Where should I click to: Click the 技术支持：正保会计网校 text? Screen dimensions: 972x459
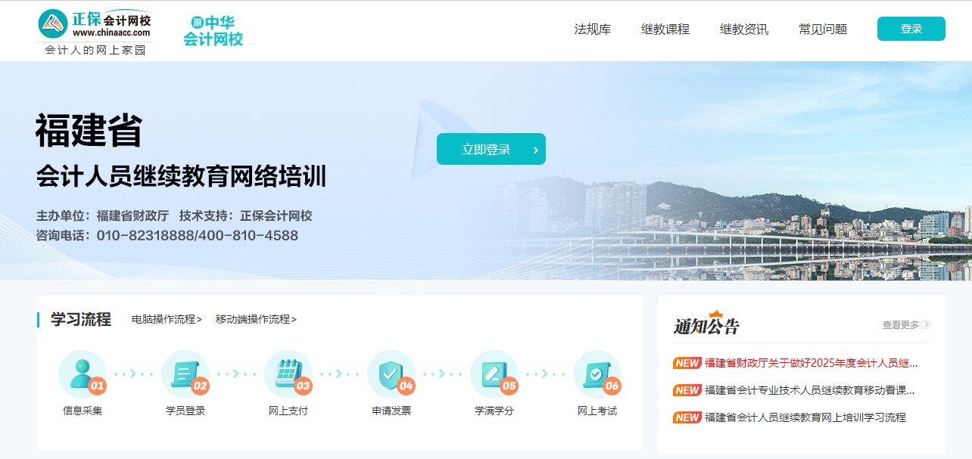click(246, 216)
